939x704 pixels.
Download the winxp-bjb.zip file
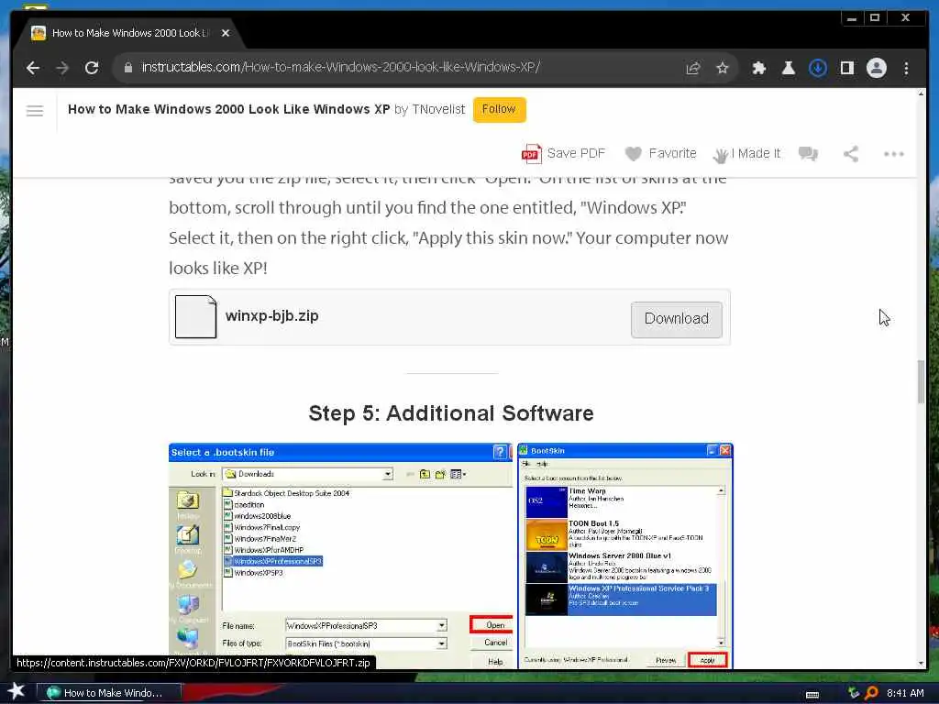pos(676,319)
